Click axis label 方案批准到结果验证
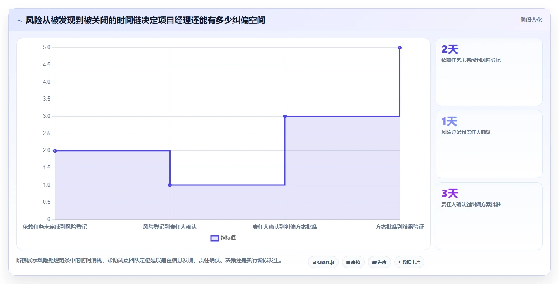This screenshot has width=559, height=284. click(400, 227)
